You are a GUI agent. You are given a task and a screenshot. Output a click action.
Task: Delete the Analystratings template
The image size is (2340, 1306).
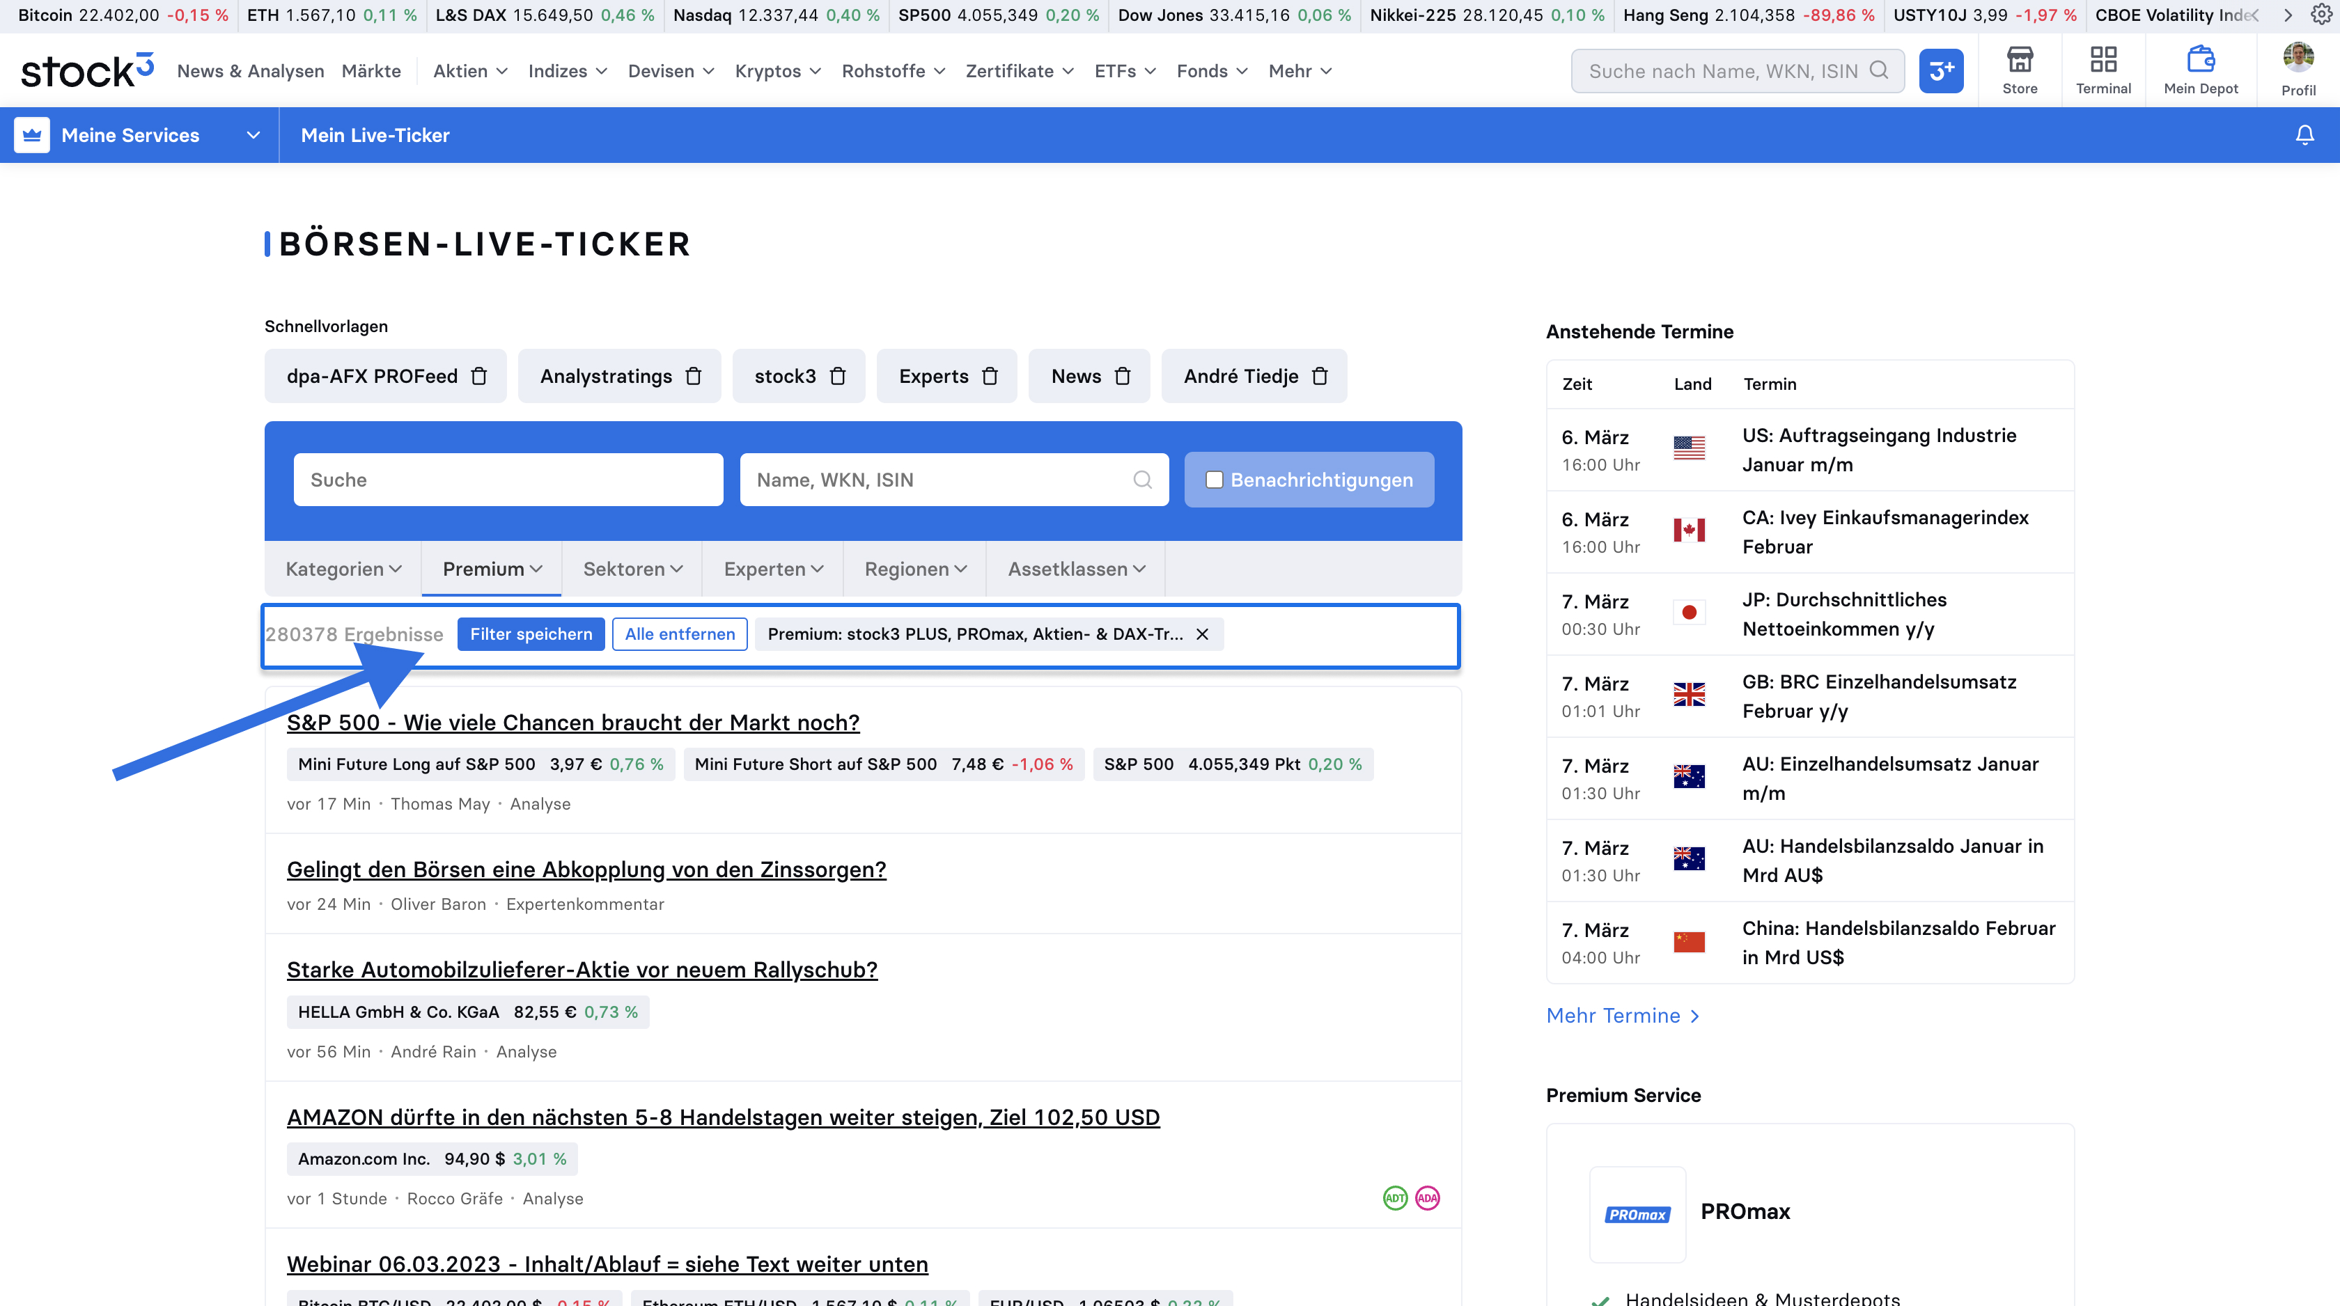693,376
